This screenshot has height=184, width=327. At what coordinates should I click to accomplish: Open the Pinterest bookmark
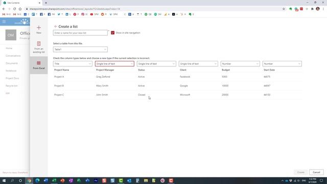pyautogui.click(x=76, y=14)
